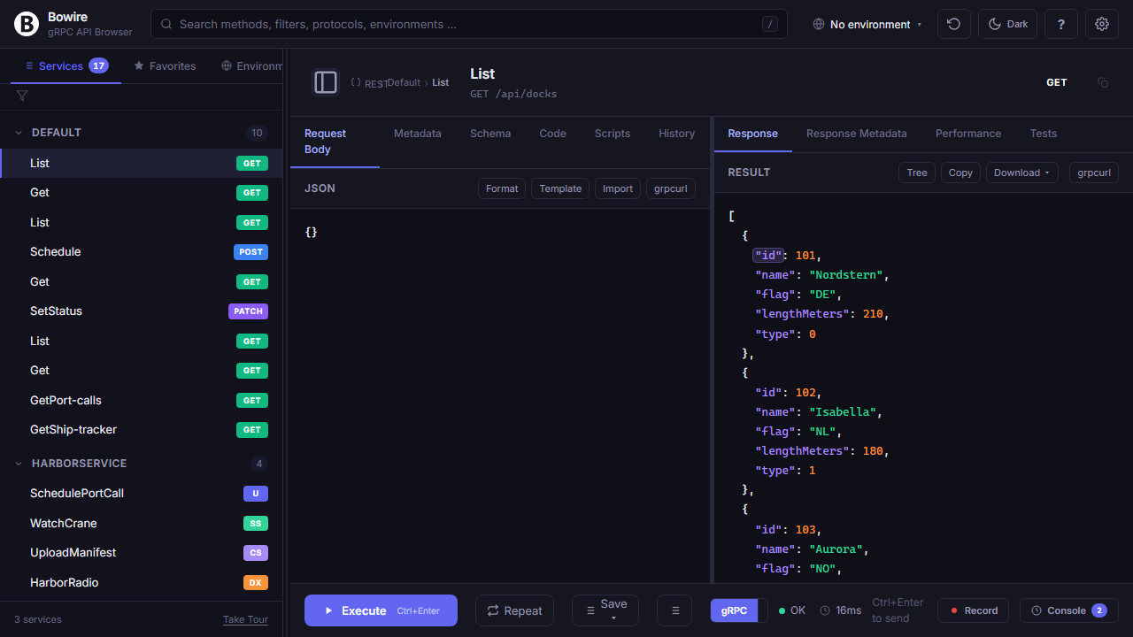The width and height of the screenshot is (1133, 637).
Task: Open the Metadata tab
Action: [x=418, y=134]
